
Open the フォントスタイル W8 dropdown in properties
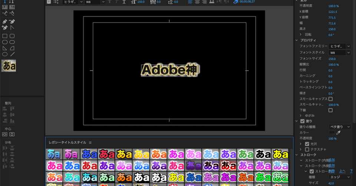click(340, 53)
